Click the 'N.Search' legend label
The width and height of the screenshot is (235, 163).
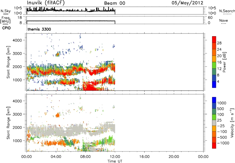pyautogui.click(x=227, y=11)
